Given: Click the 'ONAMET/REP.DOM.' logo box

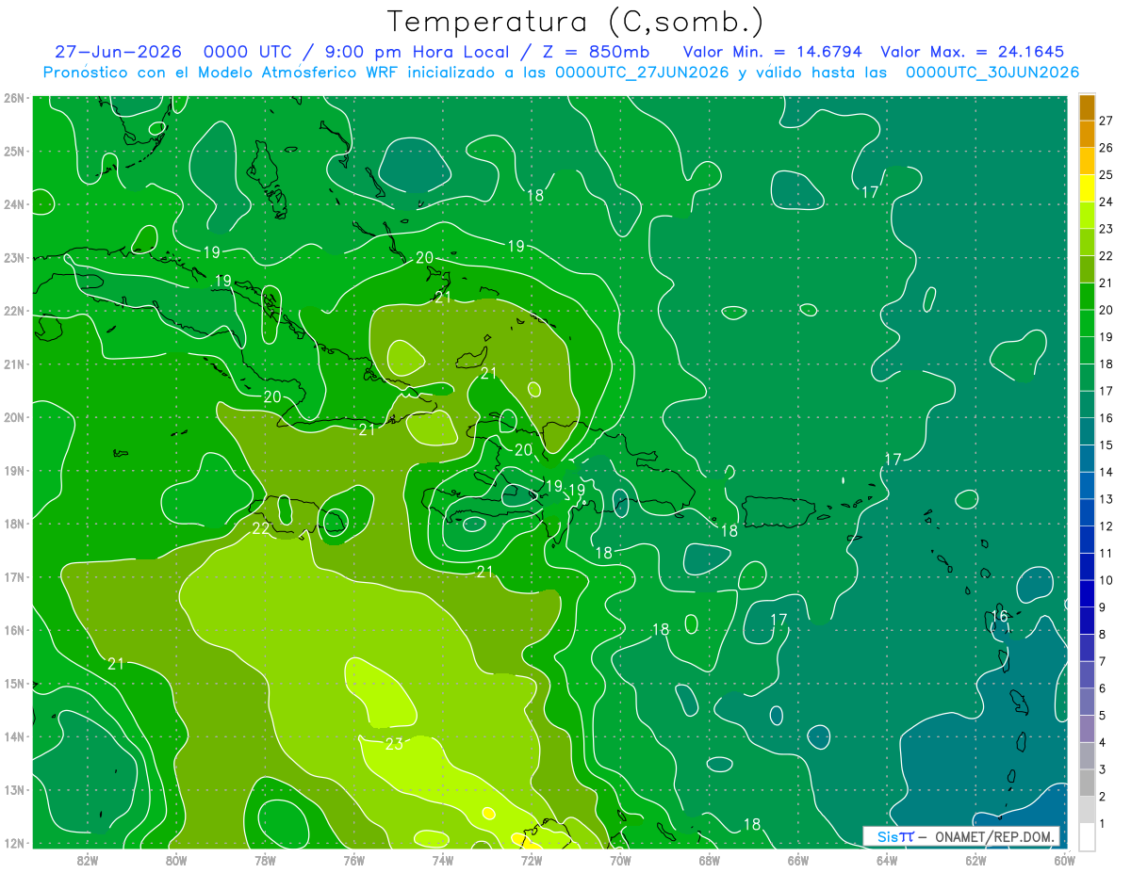Looking at the screenshot, I should coord(961,835).
